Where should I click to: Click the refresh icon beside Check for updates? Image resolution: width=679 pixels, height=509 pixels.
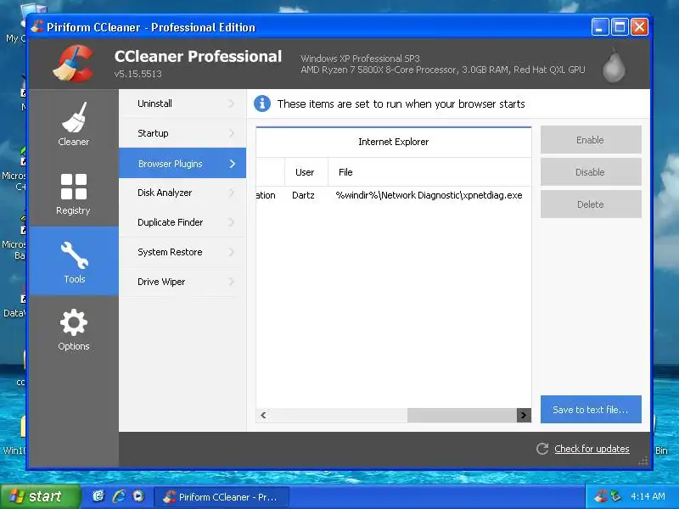point(542,449)
